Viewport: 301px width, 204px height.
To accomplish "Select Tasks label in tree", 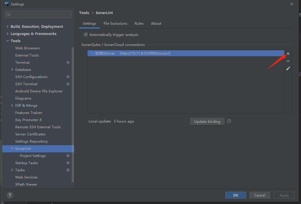I will click(20, 170).
